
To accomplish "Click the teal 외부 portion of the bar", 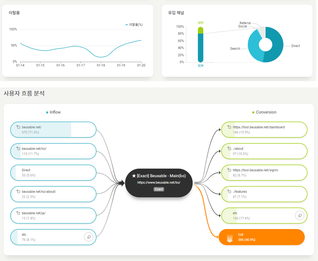I will point(201,48).
